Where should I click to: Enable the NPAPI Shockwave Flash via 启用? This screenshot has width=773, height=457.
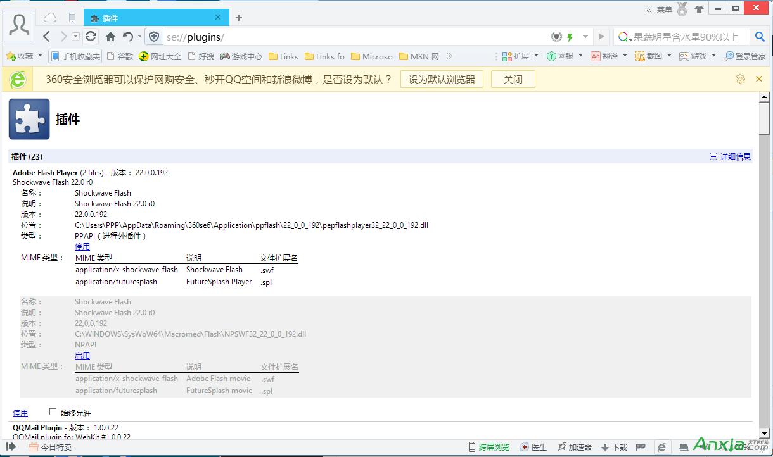pos(82,356)
